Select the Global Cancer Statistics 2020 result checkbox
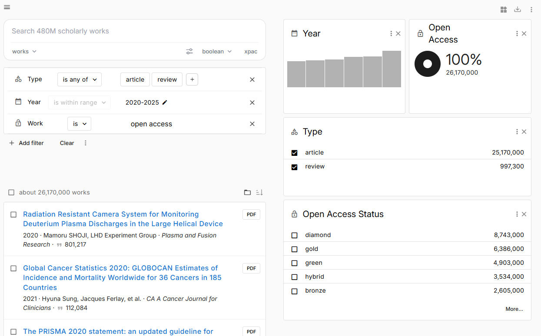The height and width of the screenshot is (336, 541). [13, 268]
